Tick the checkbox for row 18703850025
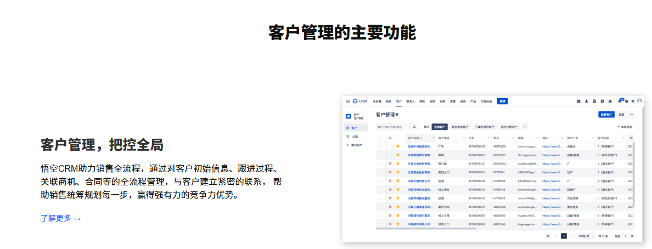 381,181
